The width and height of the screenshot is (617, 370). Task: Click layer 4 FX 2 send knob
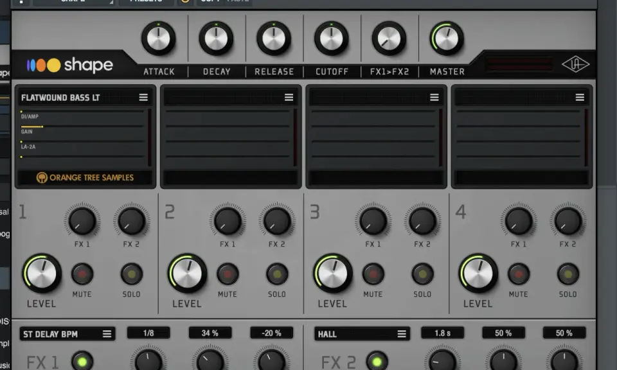(568, 222)
